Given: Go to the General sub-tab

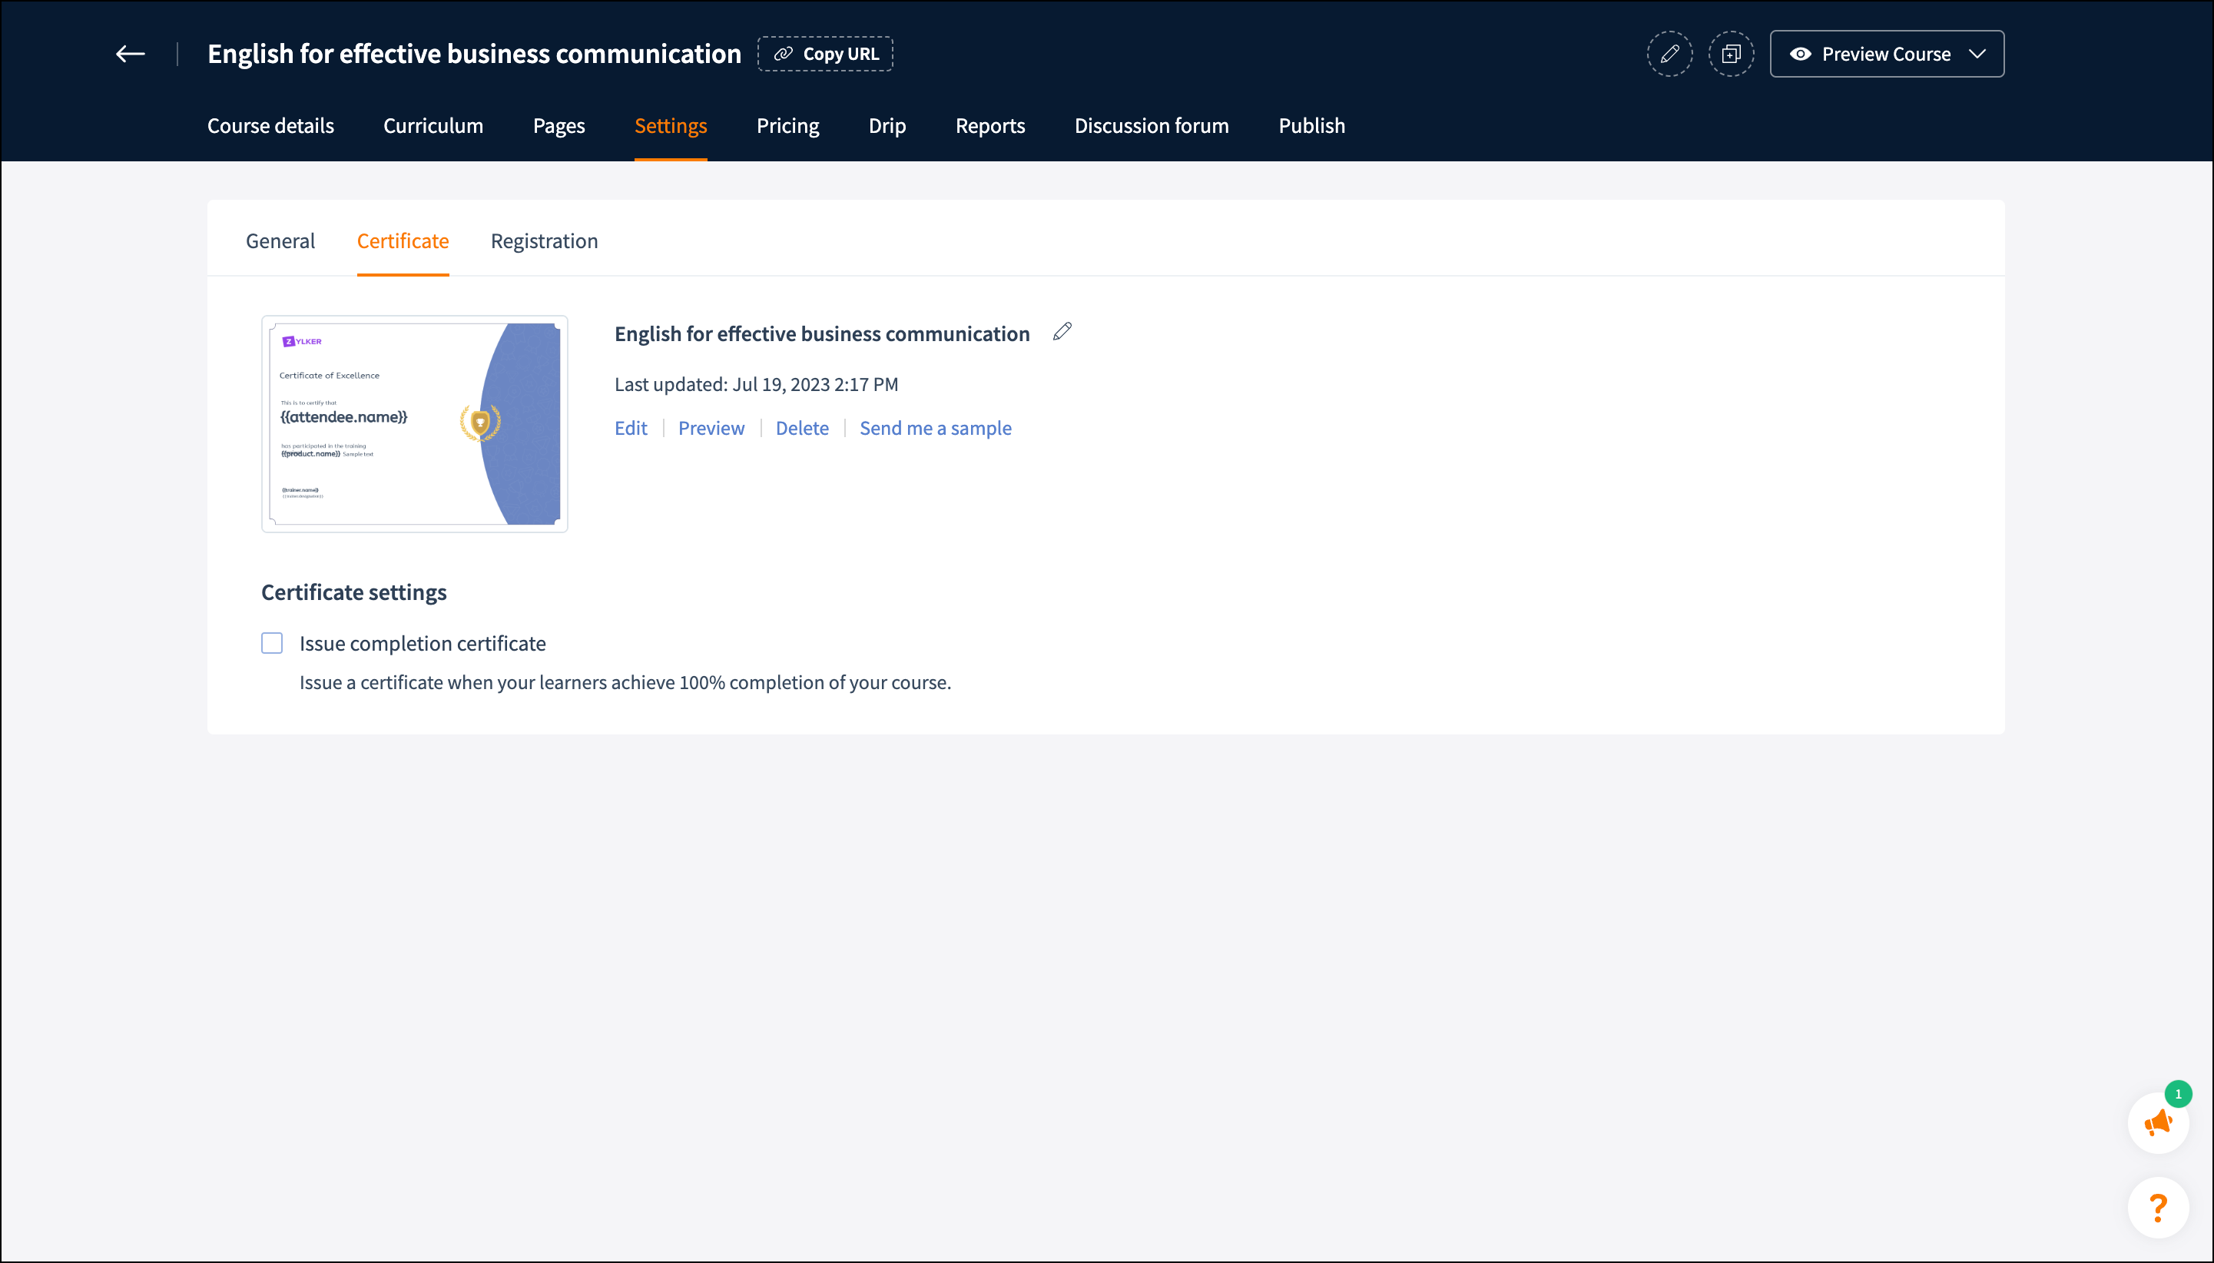Looking at the screenshot, I should (x=279, y=241).
